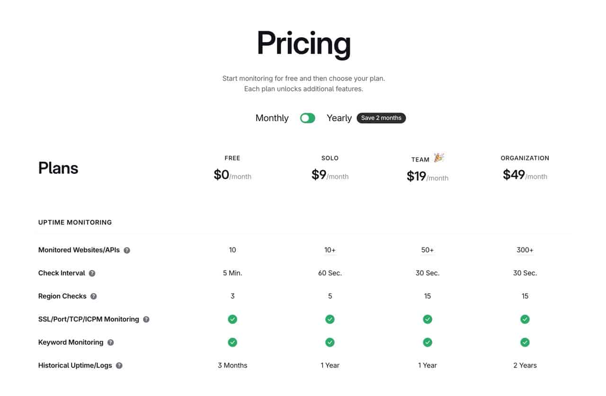Select the Monthly billing label

pyautogui.click(x=272, y=118)
